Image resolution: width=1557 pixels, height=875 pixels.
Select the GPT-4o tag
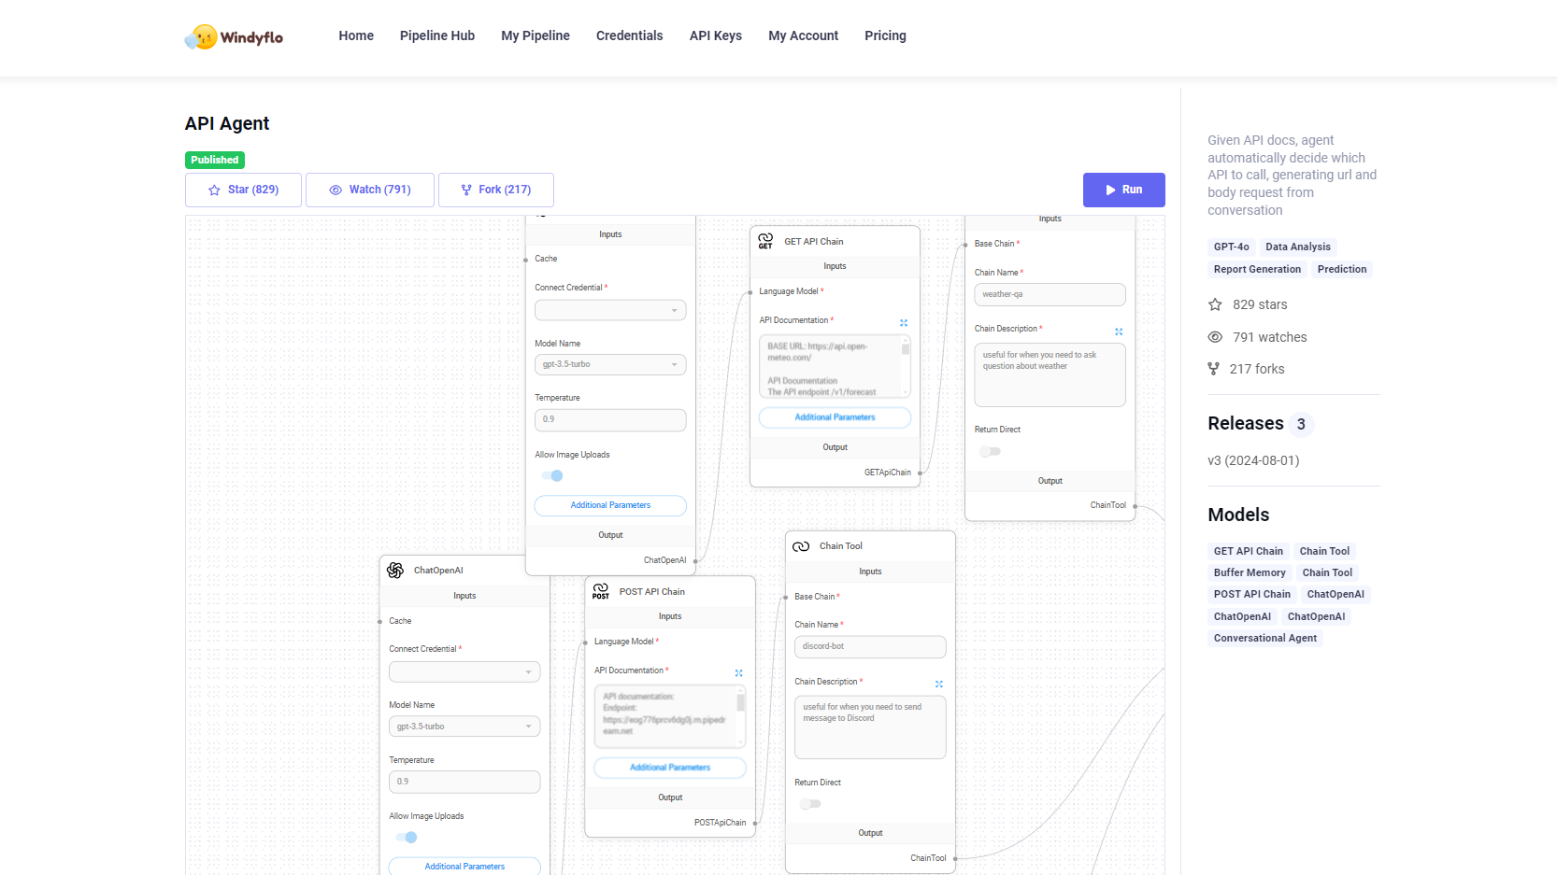(1232, 247)
